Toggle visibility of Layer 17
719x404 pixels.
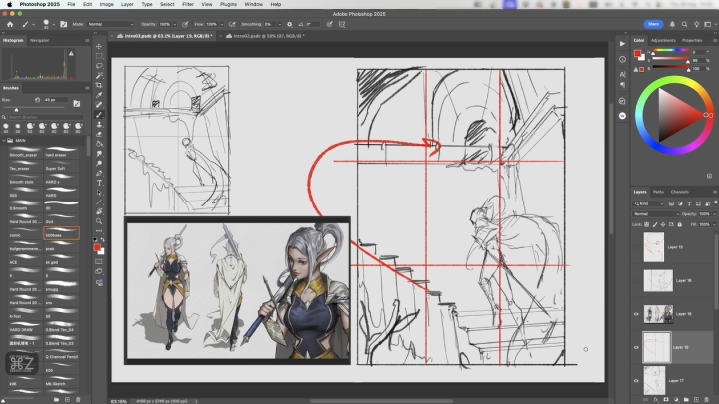637,380
